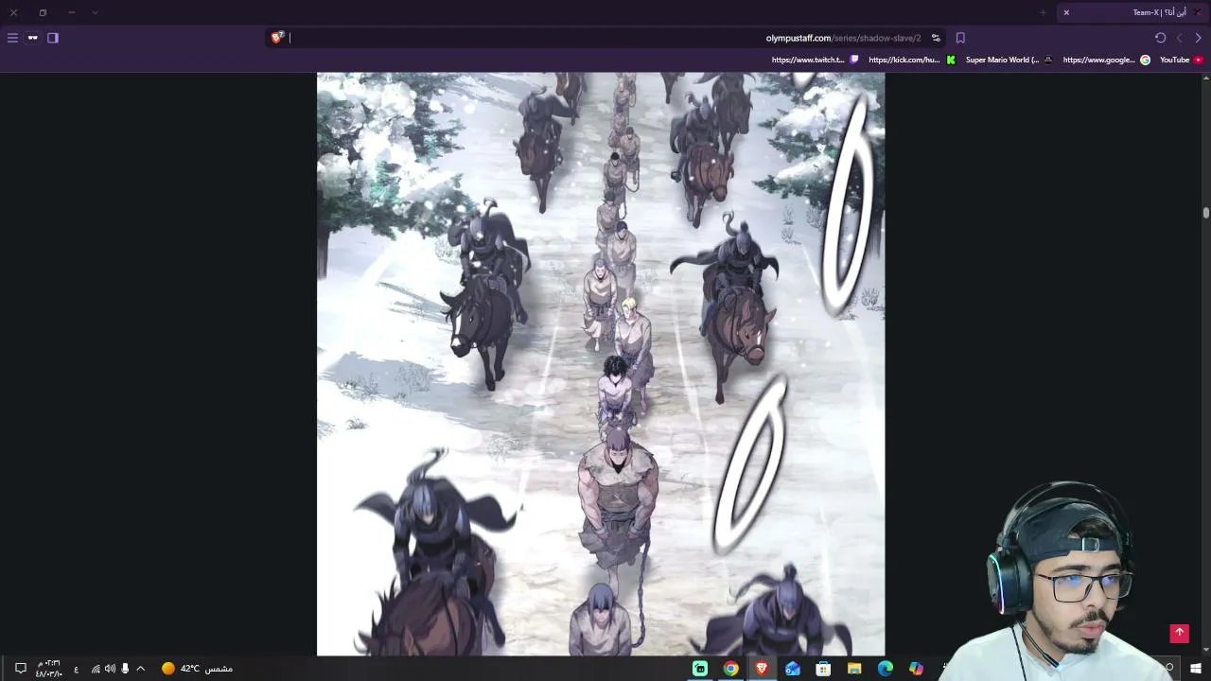
Task: Open Microsoft Store from the taskbar
Action: coord(823,669)
